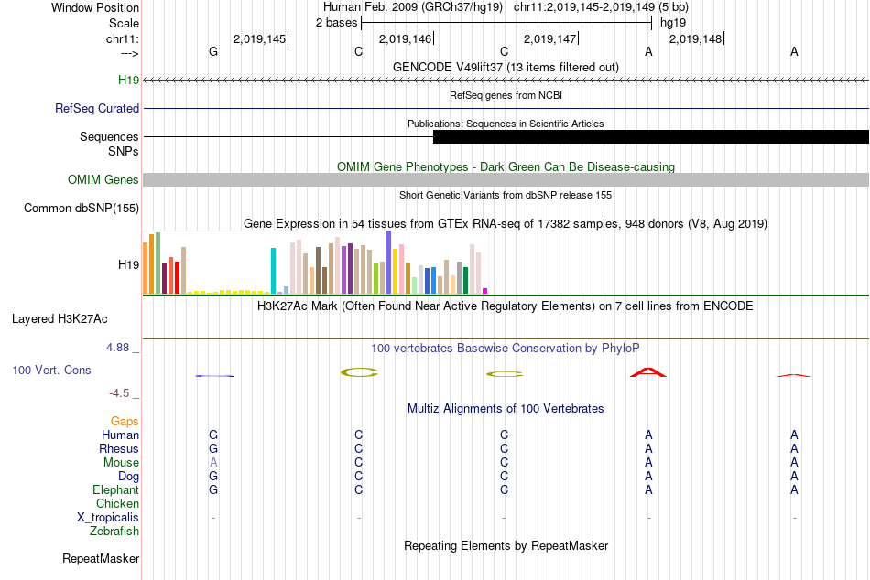The height and width of the screenshot is (580, 870).
Task: Click the 2,019,148 position marker
Action: click(696, 38)
